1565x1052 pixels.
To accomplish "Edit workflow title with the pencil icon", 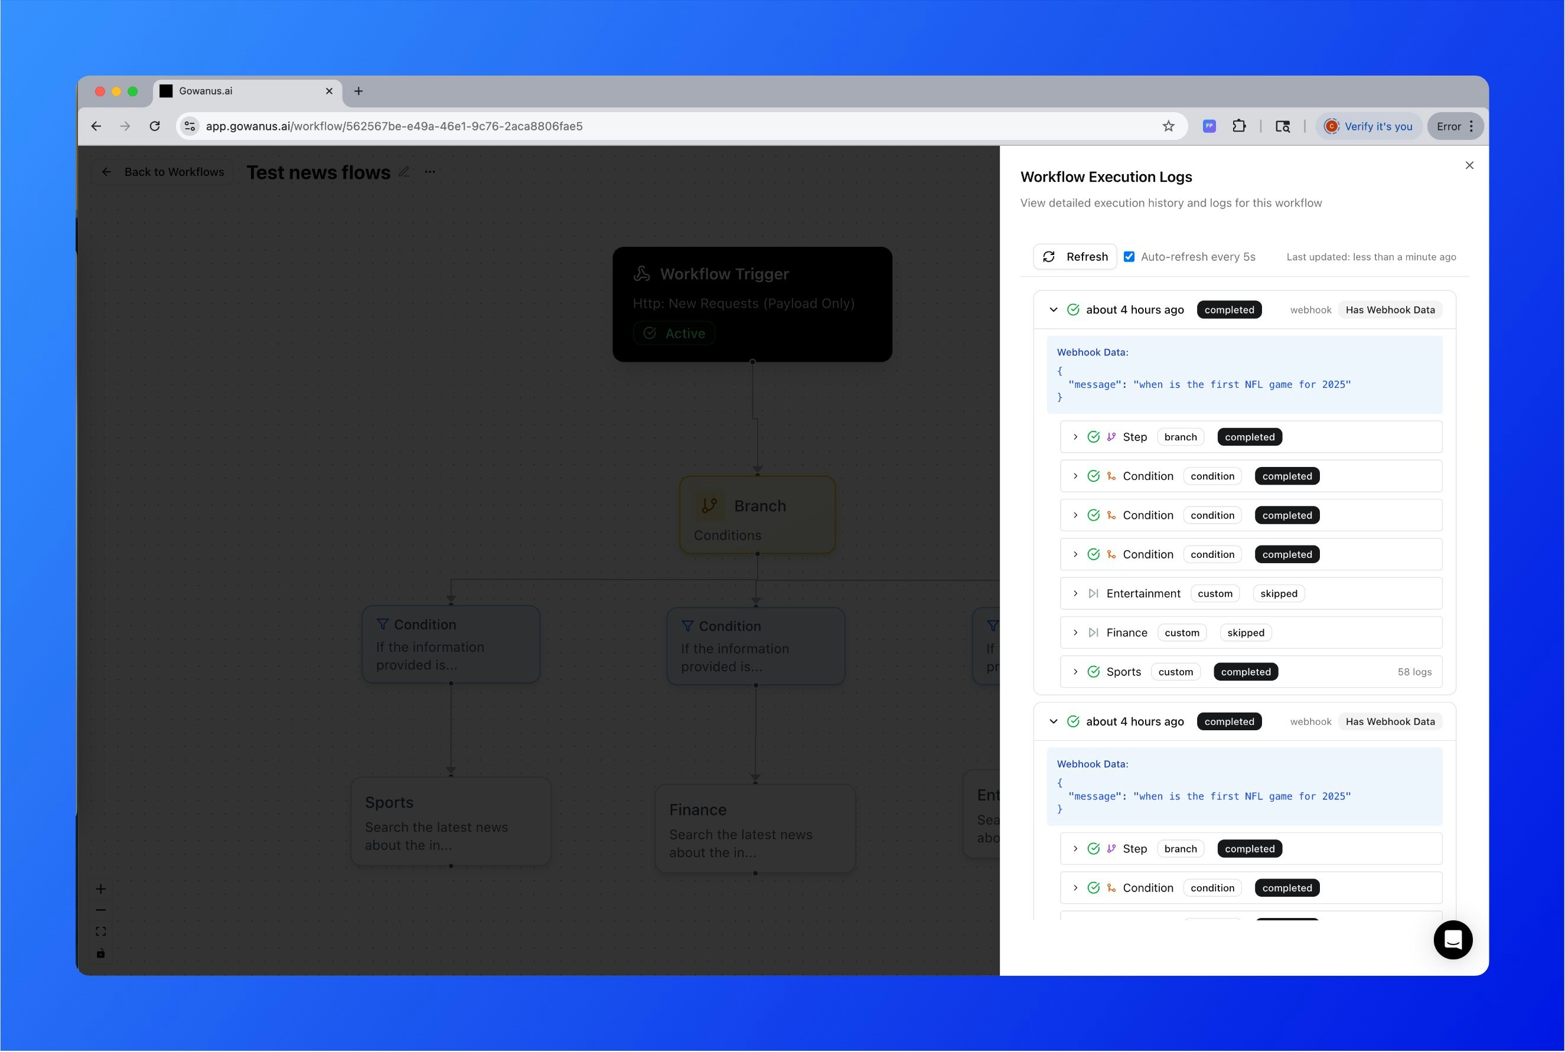I will tap(404, 172).
